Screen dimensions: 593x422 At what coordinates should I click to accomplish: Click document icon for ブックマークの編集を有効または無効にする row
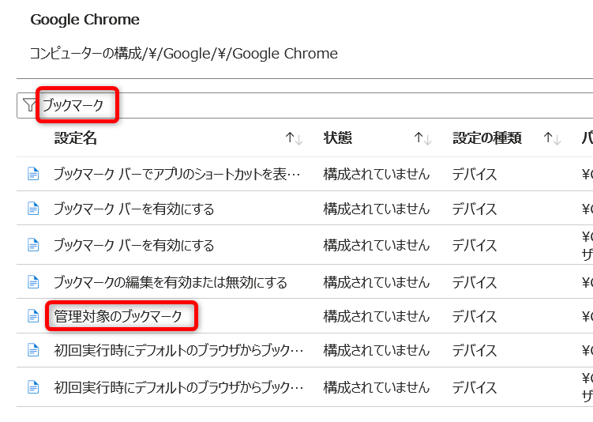pyautogui.click(x=33, y=282)
